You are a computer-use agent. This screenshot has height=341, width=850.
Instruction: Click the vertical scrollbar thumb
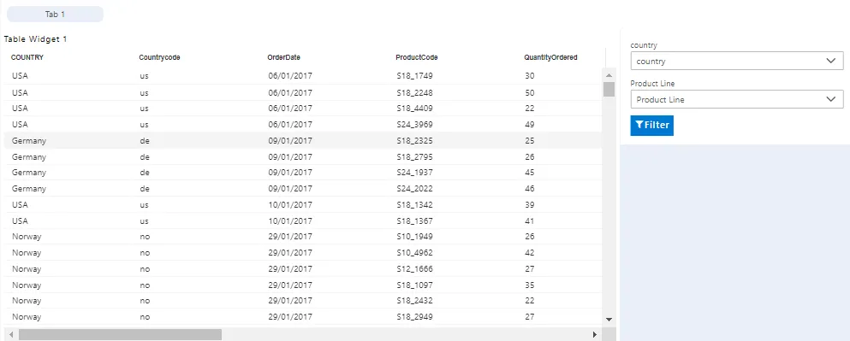[x=609, y=89]
